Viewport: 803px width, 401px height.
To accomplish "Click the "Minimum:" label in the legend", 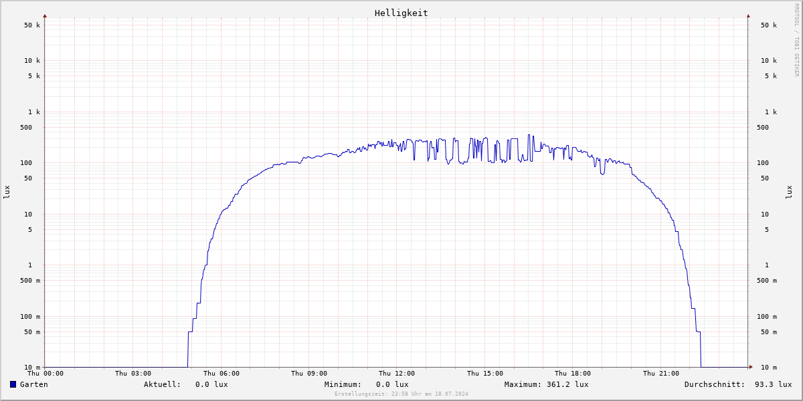I will (343, 384).
